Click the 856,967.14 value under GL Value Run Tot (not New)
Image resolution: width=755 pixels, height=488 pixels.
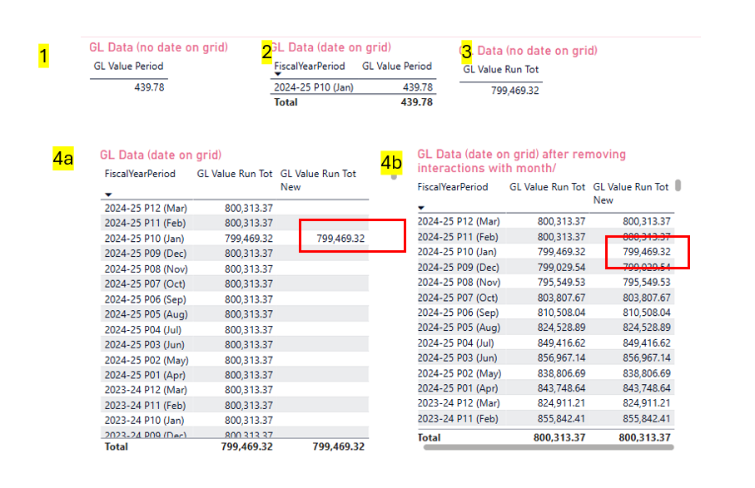pos(561,357)
